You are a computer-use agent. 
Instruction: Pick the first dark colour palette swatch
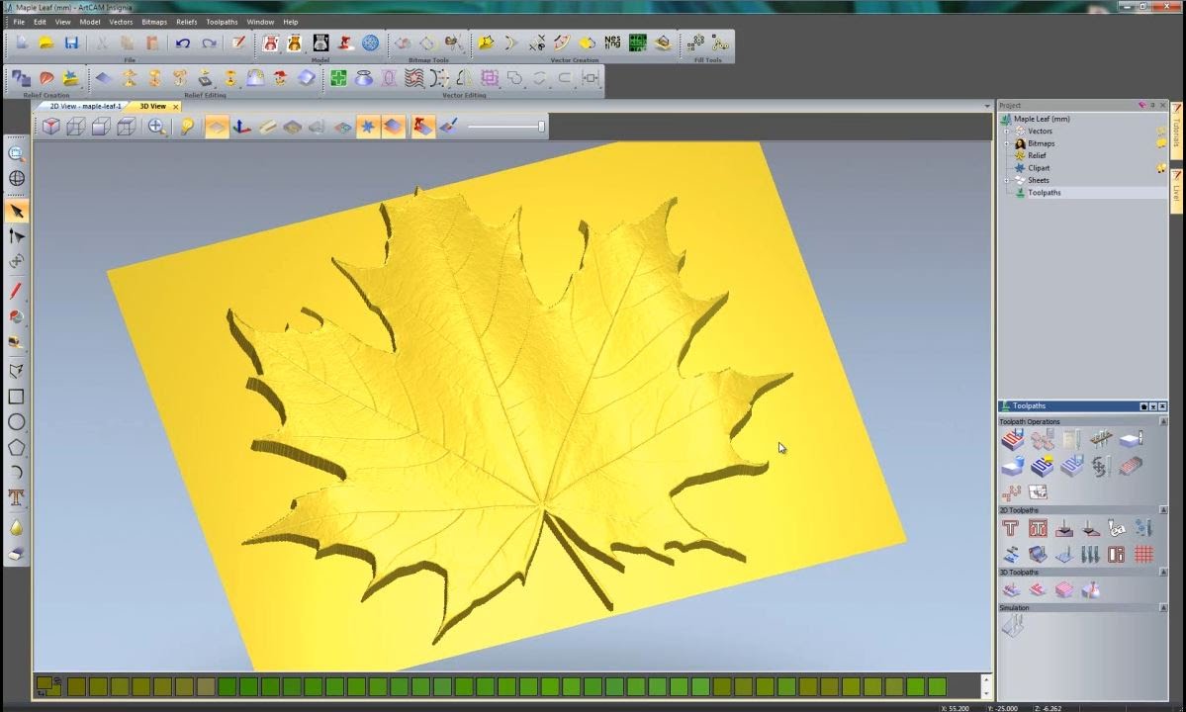(x=76, y=686)
